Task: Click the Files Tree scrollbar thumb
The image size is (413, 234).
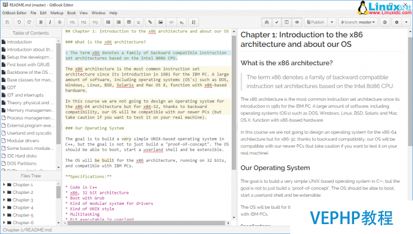Action: 58,192
